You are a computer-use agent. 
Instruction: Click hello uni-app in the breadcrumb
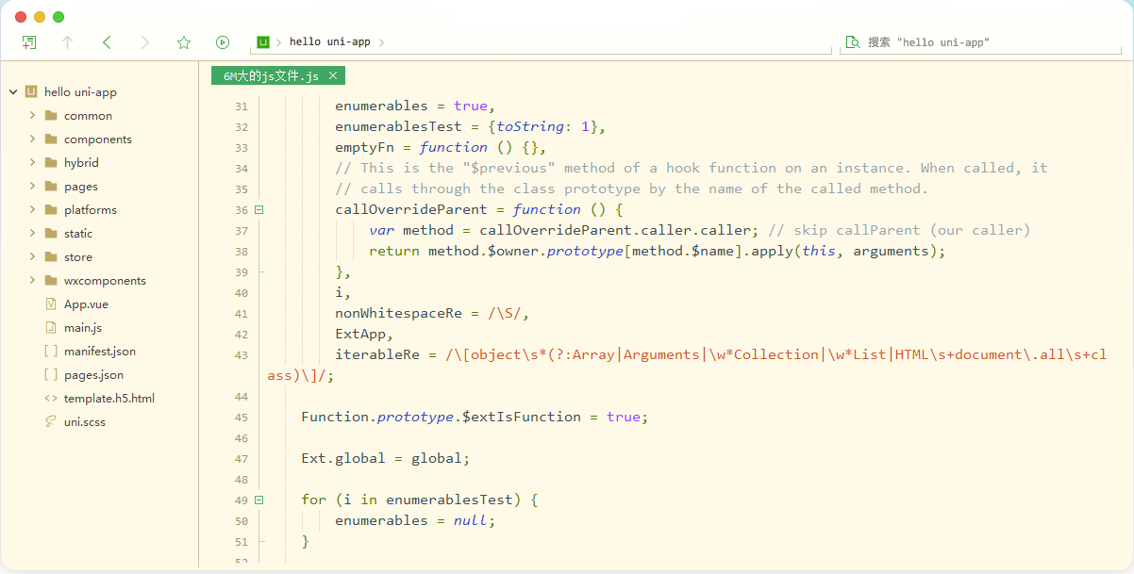(329, 42)
